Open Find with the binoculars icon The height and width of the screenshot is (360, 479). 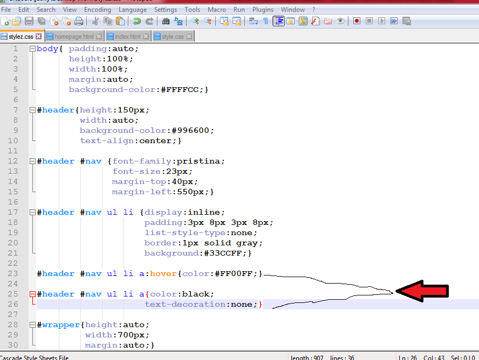coord(166,22)
